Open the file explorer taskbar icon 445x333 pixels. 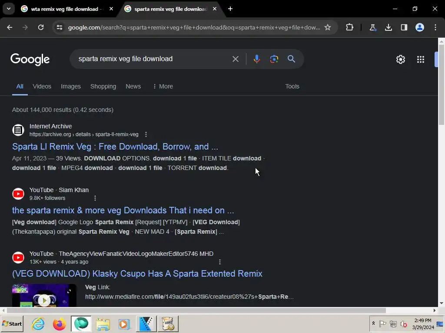(103, 323)
